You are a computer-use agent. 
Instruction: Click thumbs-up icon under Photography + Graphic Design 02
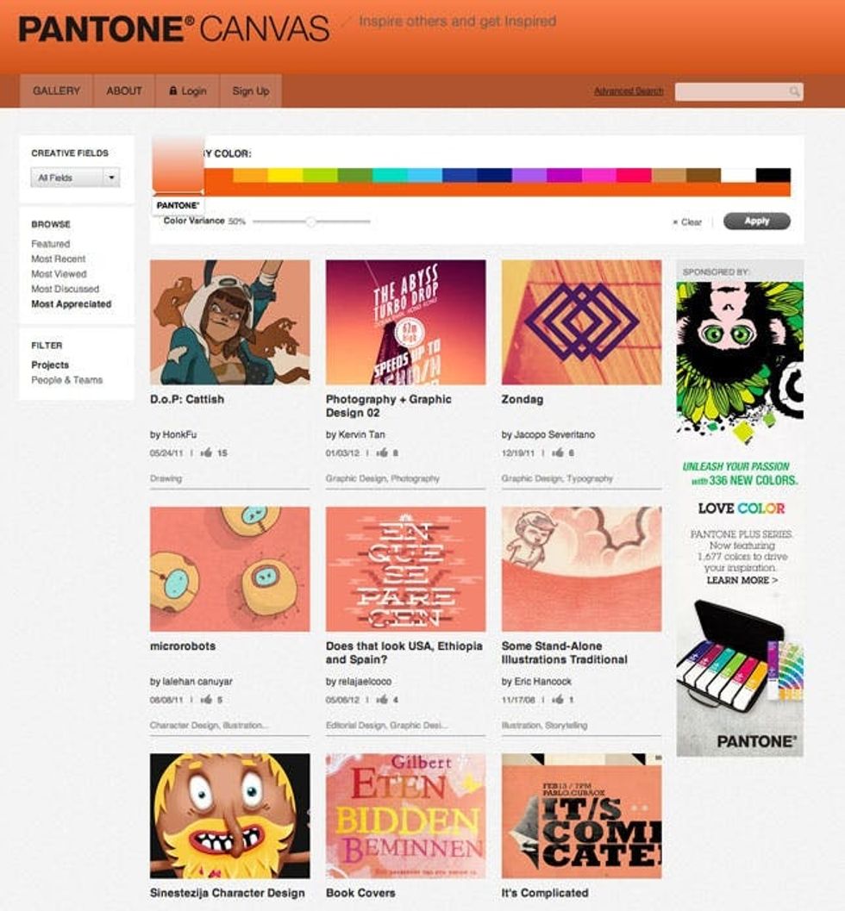pyautogui.click(x=382, y=452)
